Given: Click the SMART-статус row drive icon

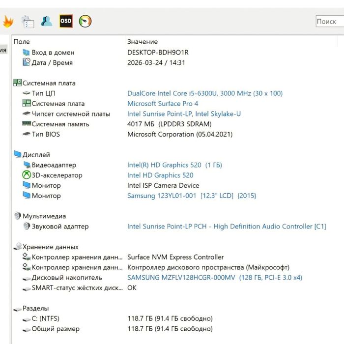Looking at the screenshot, I should click(27, 289).
